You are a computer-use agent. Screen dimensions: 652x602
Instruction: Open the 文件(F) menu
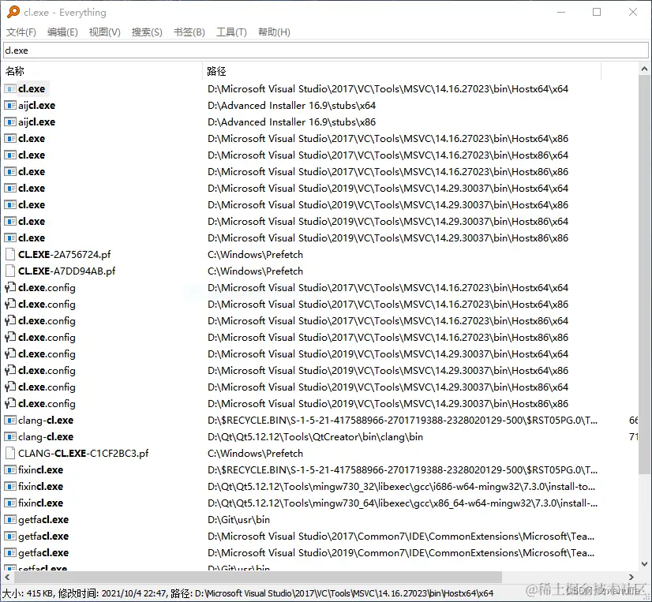click(21, 32)
